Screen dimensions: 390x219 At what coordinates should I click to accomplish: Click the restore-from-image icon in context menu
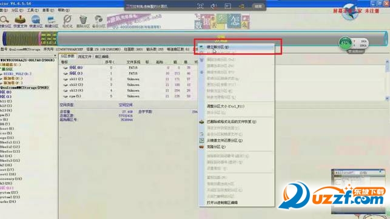coord(202,140)
